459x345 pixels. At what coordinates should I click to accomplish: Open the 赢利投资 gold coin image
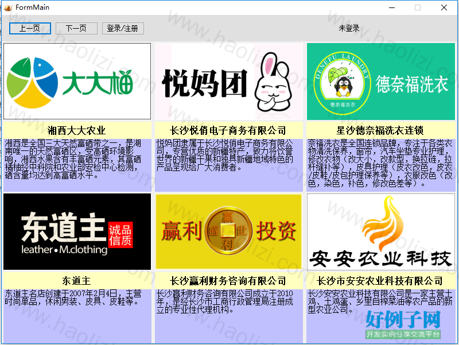pos(229,231)
